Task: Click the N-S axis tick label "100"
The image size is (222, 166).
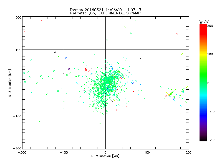Action: pos(18,50)
